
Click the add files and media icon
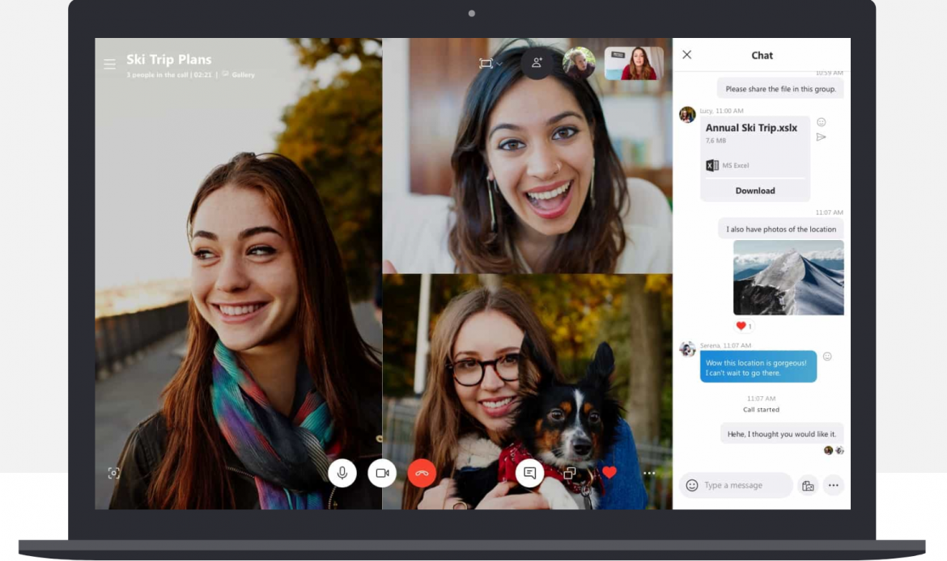807,486
